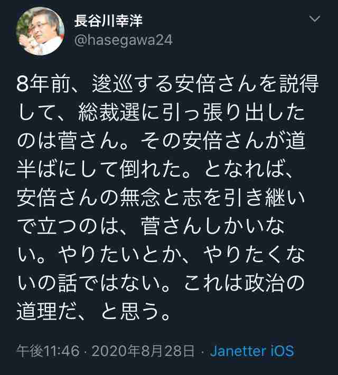Select the phrase これは政治の in the tweet
The width and height of the screenshot is (338, 375).
pos(245,283)
